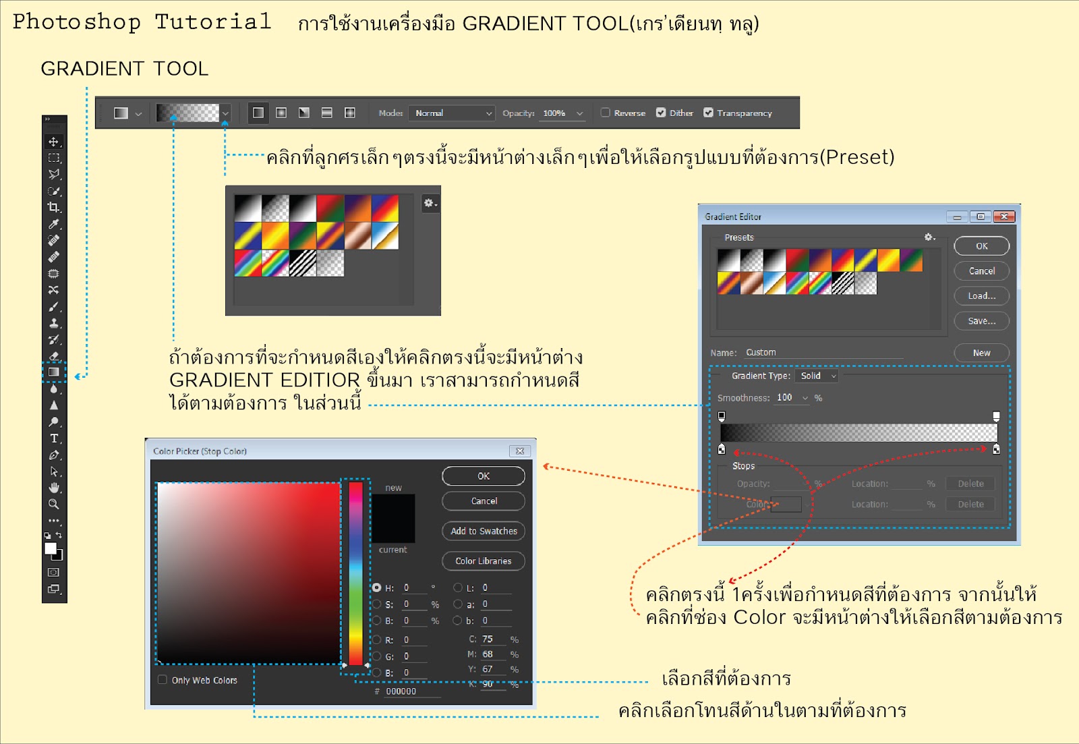
Task: Disable the Dither checkbox
Action: (x=661, y=113)
